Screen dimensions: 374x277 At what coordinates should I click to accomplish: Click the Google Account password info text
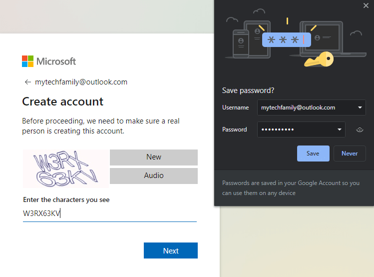(x=291, y=188)
